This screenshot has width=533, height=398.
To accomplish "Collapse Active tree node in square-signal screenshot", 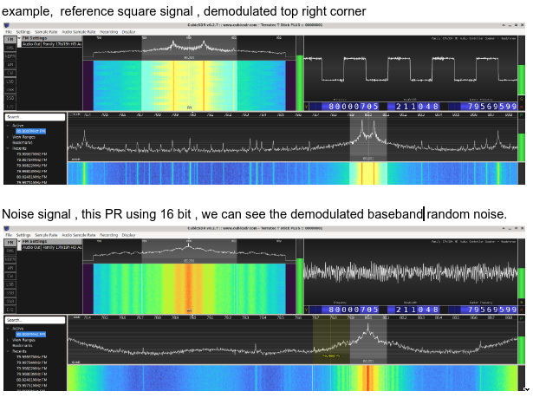I will coord(8,126).
